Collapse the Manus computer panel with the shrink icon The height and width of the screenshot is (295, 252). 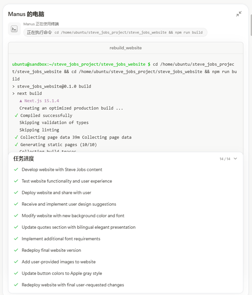point(239,14)
